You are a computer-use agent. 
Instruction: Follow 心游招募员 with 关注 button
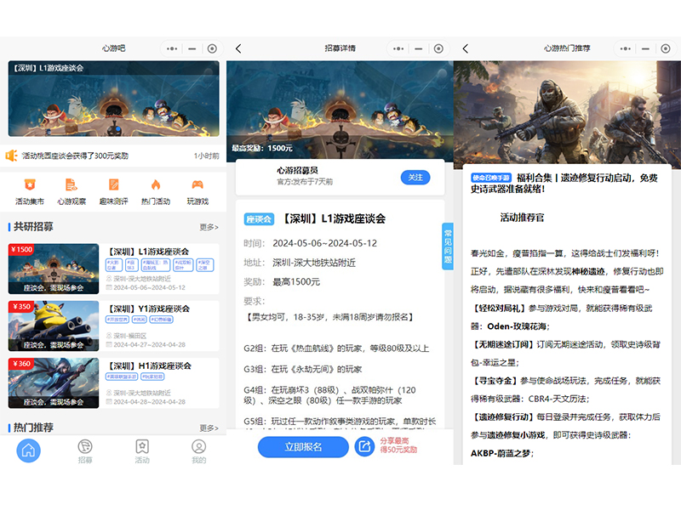(415, 178)
